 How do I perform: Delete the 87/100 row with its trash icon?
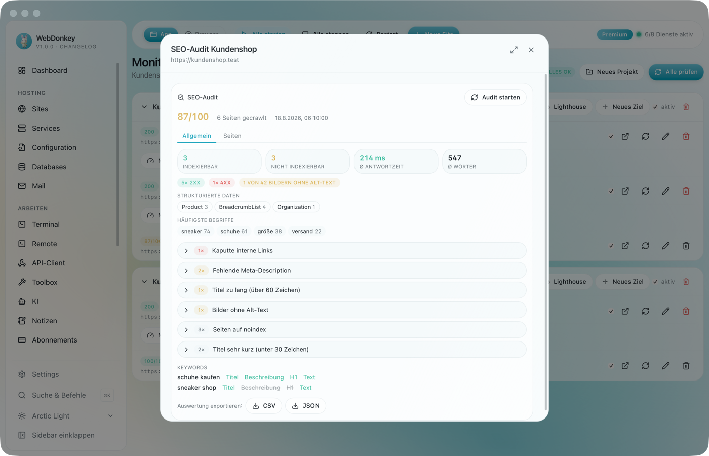pyautogui.click(x=686, y=246)
